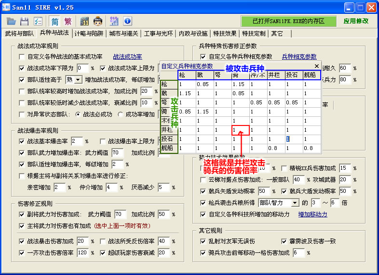Screen dimensions: 379x275
Task: Open the blue info about icon
Action: [127, 21]
